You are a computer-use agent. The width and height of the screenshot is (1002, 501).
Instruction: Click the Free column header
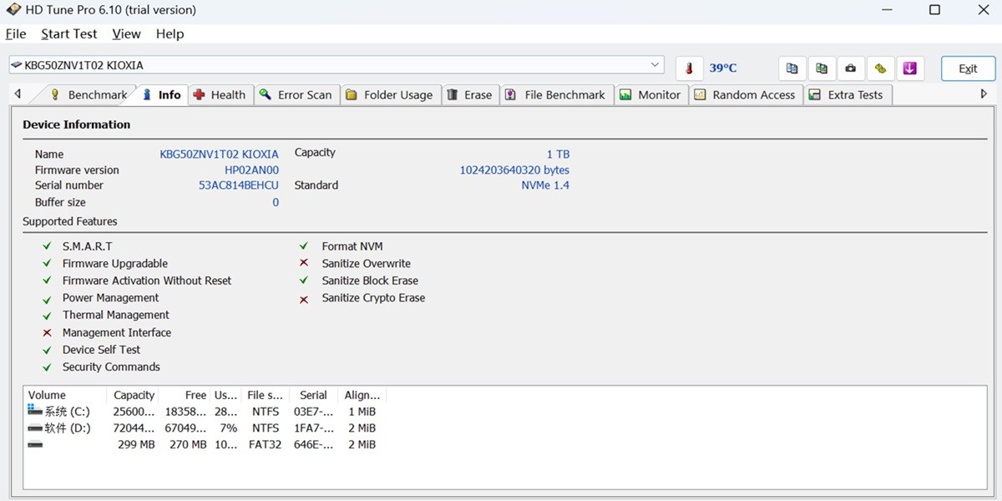tap(195, 395)
